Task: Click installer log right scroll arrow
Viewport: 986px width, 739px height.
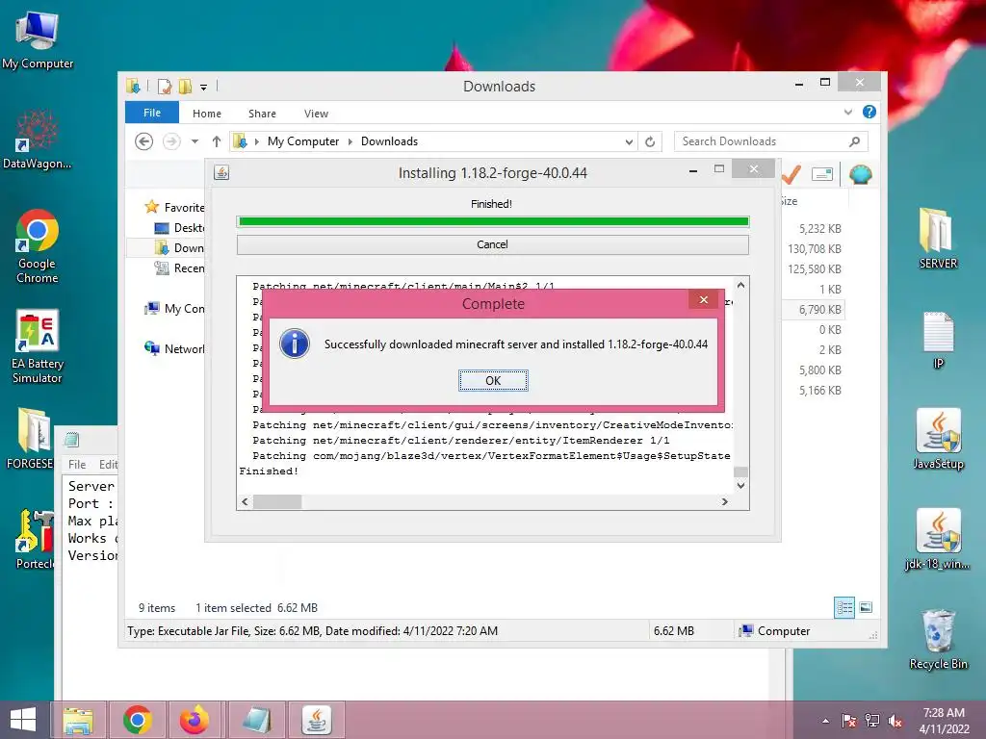Action: click(x=724, y=501)
